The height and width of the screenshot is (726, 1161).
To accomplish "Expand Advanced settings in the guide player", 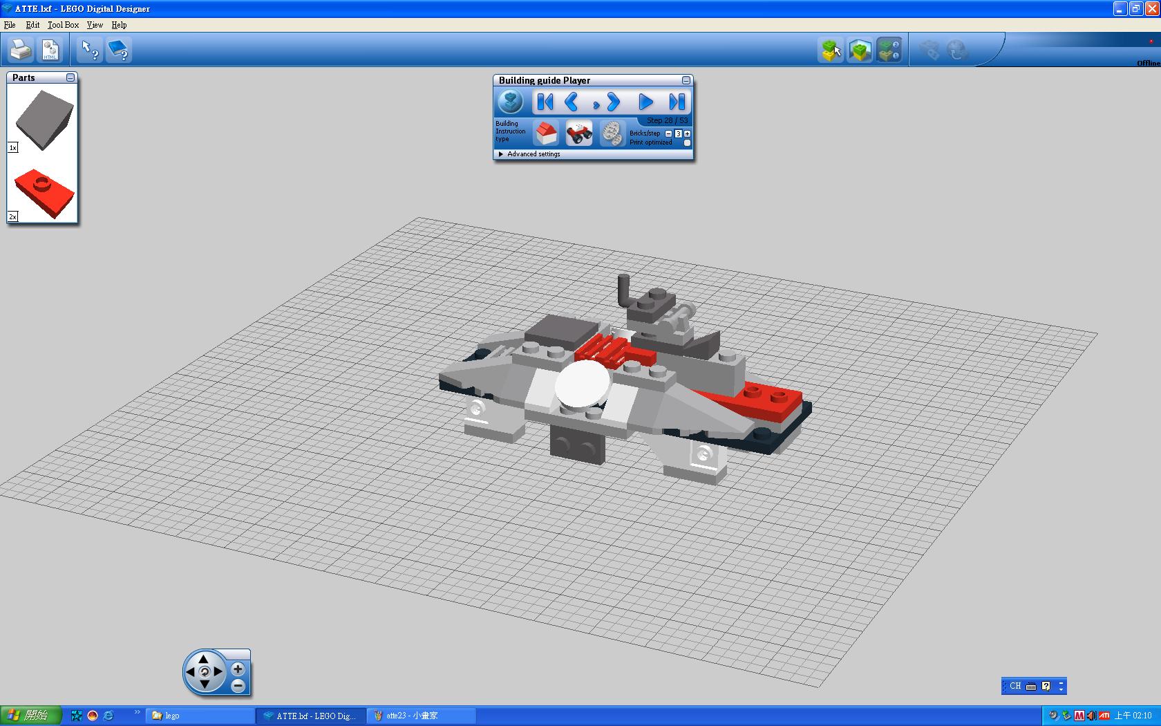I will click(x=501, y=154).
